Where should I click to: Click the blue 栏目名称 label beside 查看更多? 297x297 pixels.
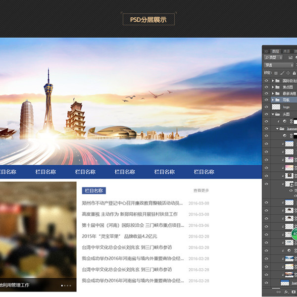94,191
